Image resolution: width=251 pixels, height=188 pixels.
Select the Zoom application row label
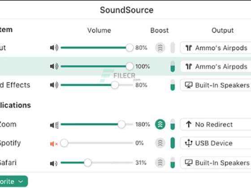pos(8,124)
